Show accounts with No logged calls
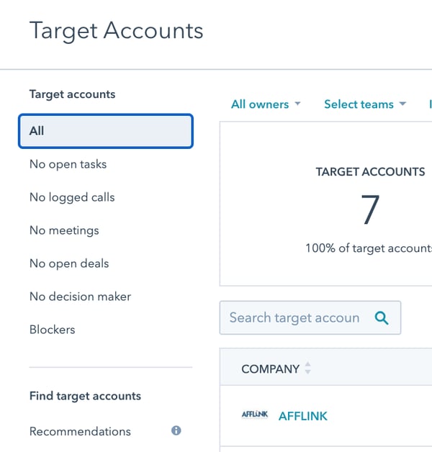This screenshot has width=432, height=452. (x=72, y=197)
